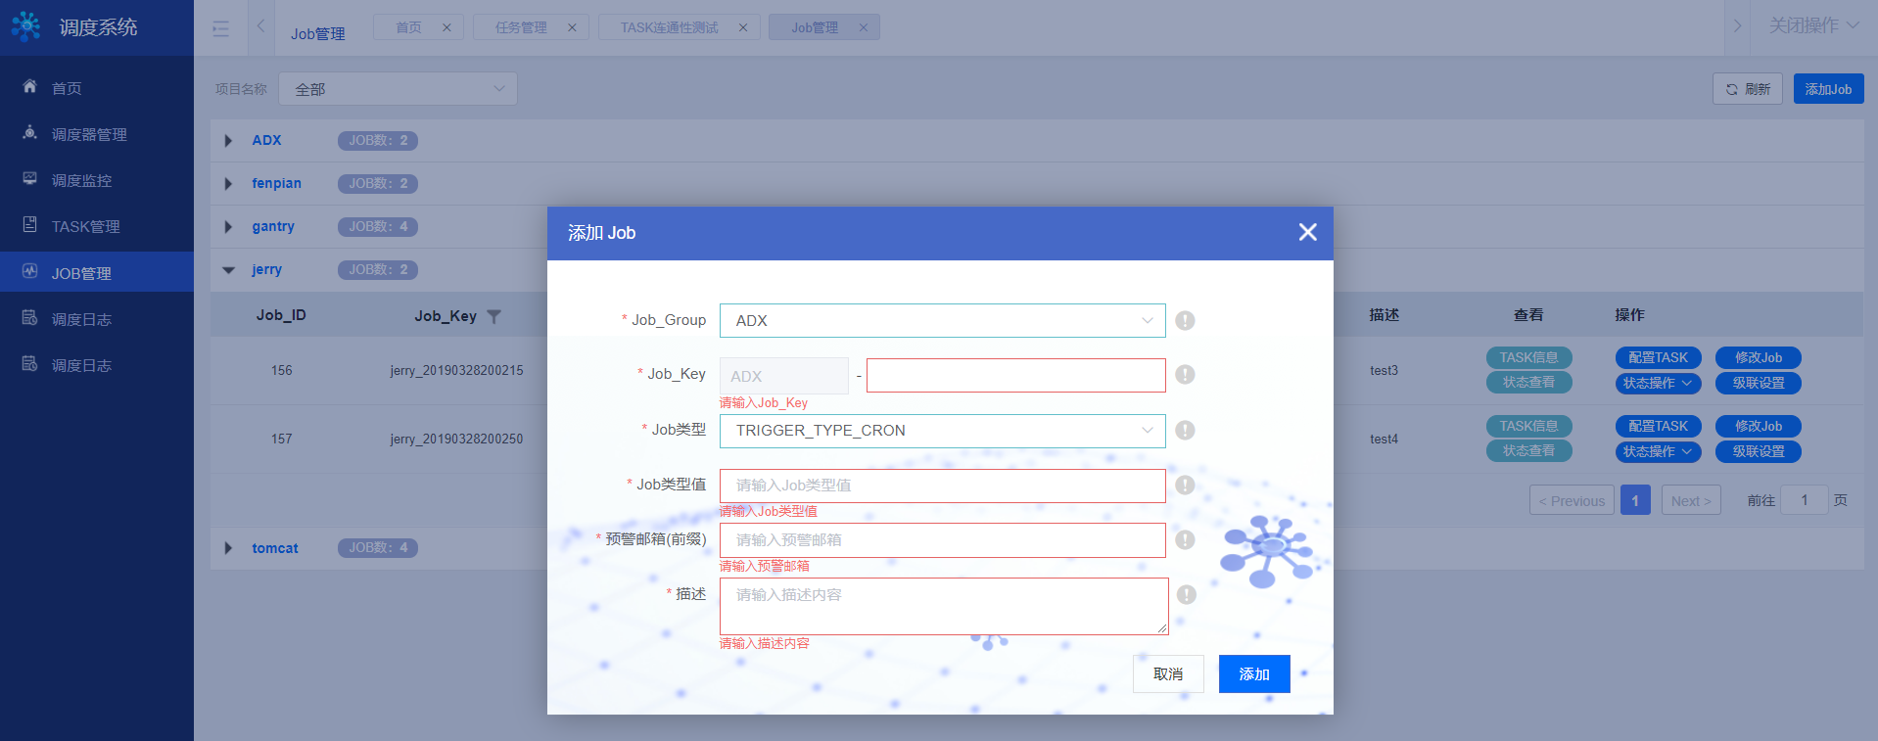Click the info icon beside 预警邮箱
Viewport: 1878px width, 741px height.
pos(1185,539)
